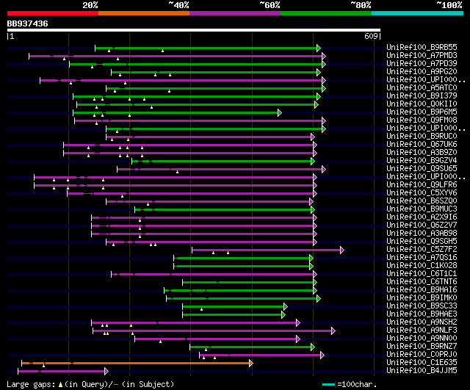Image resolution: width=470 pixels, height=390 pixels.
Task: Click the purple arrowhead ending C5Z7F2 alignment
Action: click(x=342, y=250)
